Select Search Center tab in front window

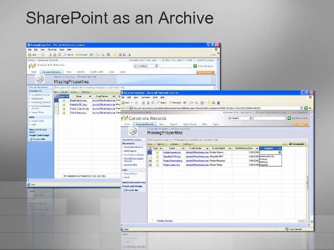(190, 124)
